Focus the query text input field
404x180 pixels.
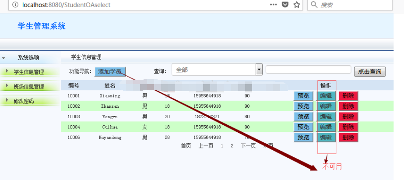308,69
